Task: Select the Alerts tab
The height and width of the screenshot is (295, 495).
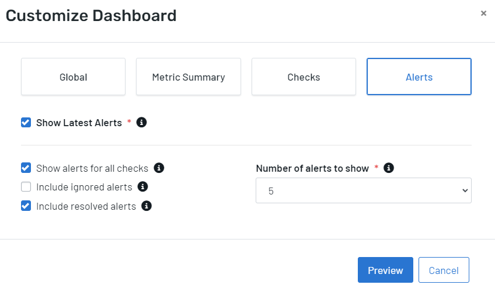Action: [x=419, y=77]
